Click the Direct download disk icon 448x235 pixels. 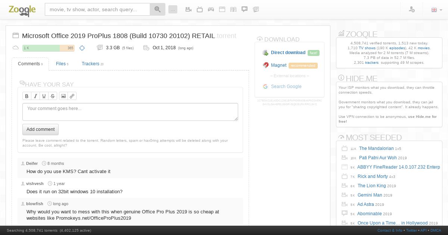click(265, 53)
